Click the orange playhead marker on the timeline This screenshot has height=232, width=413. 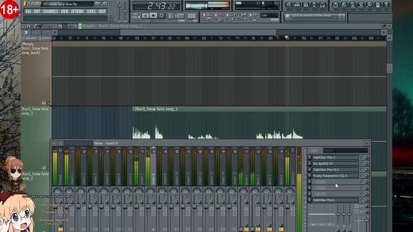click(x=287, y=38)
